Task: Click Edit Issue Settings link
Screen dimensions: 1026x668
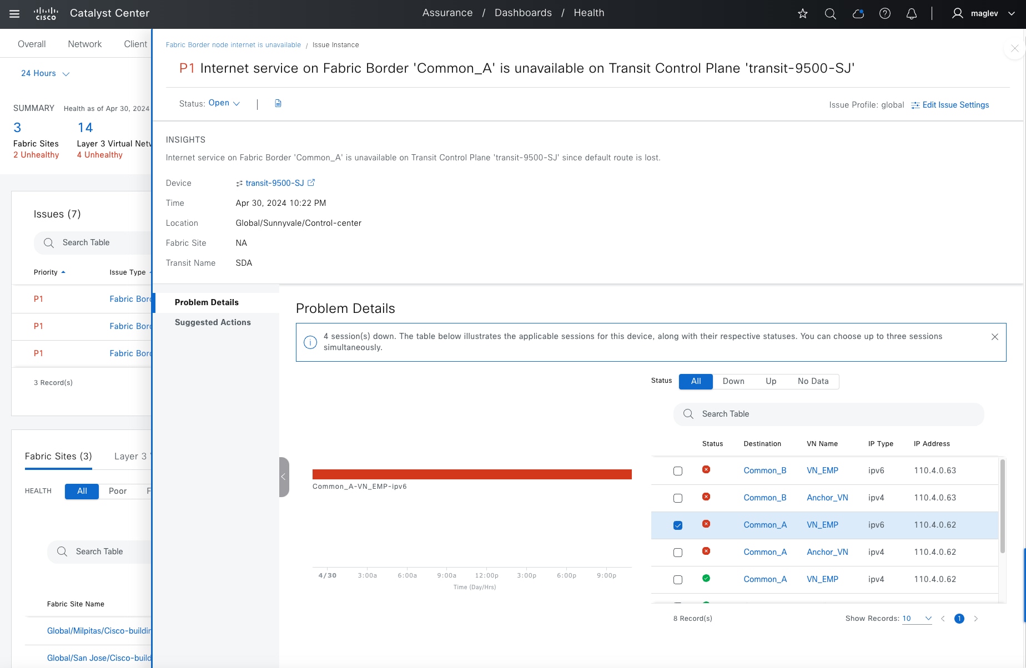Action: point(955,105)
